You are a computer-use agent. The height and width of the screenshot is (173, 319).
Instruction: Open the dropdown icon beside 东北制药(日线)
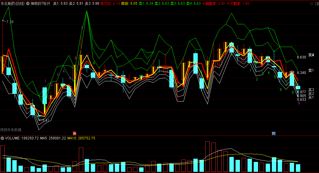point(28,4)
